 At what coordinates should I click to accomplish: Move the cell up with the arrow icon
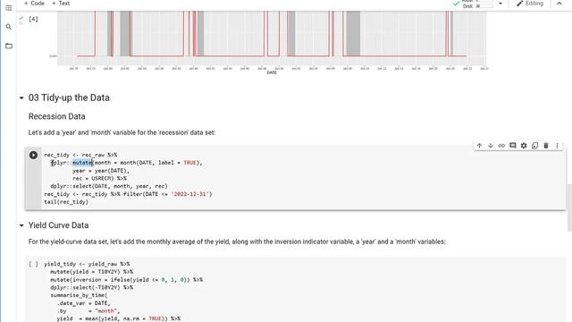pos(479,146)
